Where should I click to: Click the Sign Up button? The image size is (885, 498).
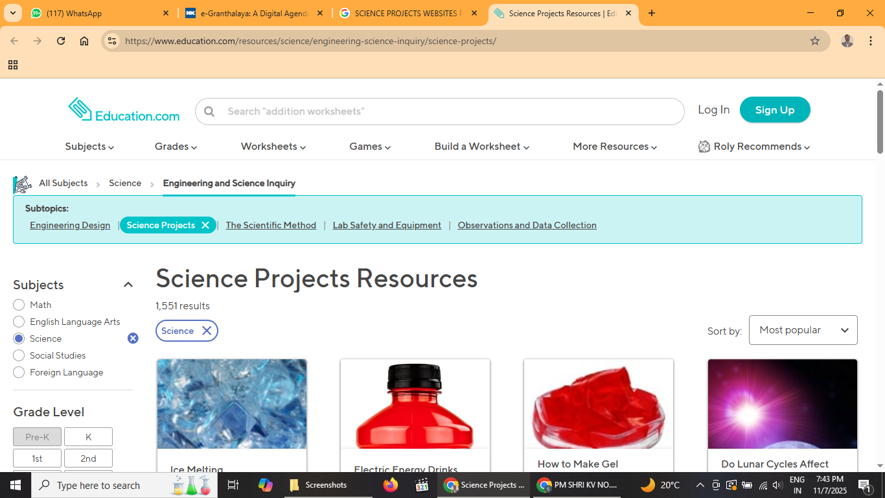pos(774,110)
